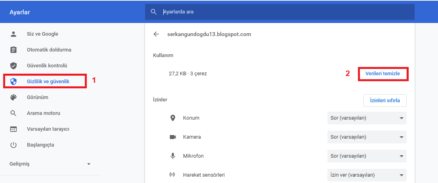Click the search icon in the settings search bar
438x183 pixels.
pos(153,12)
